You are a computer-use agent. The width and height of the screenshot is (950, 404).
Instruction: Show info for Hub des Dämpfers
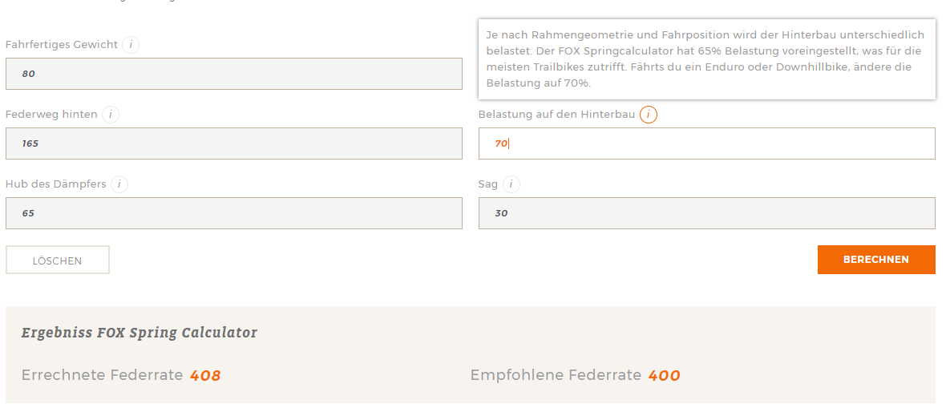119,184
